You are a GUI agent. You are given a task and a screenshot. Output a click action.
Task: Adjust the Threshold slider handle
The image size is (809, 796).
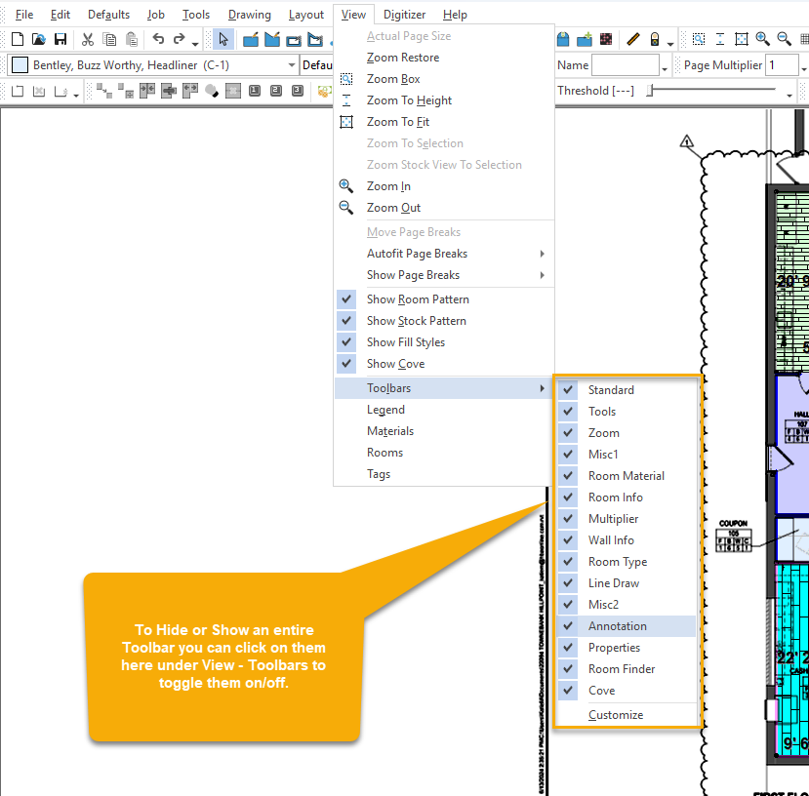[650, 91]
